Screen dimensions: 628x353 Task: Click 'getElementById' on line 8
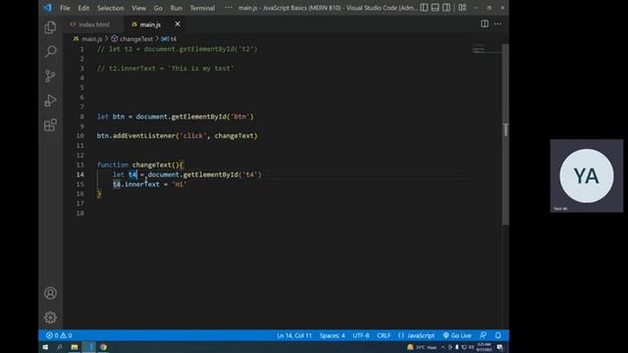198,117
